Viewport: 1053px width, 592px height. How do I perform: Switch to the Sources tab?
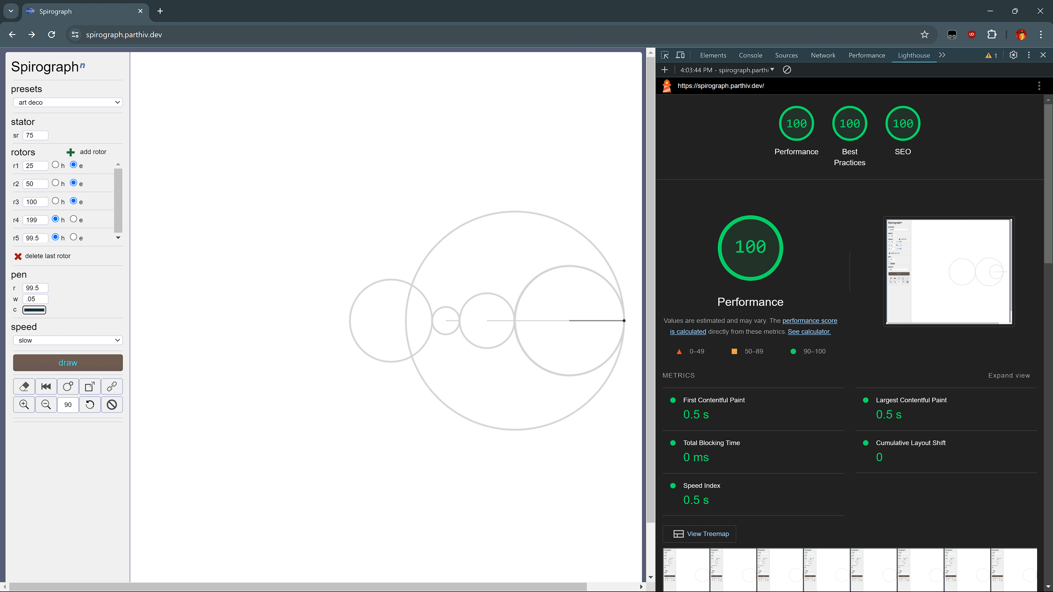click(786, 55)
